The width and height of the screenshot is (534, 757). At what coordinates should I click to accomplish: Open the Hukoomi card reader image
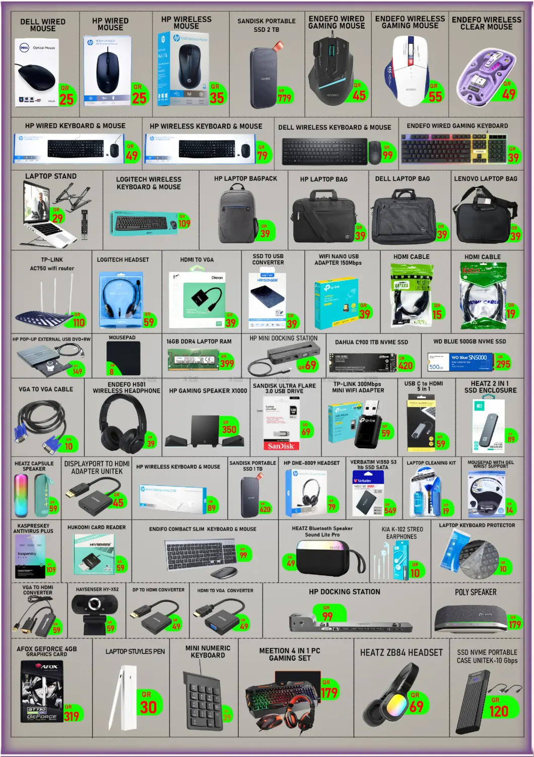pyautogui.click(x=95, y=555)
